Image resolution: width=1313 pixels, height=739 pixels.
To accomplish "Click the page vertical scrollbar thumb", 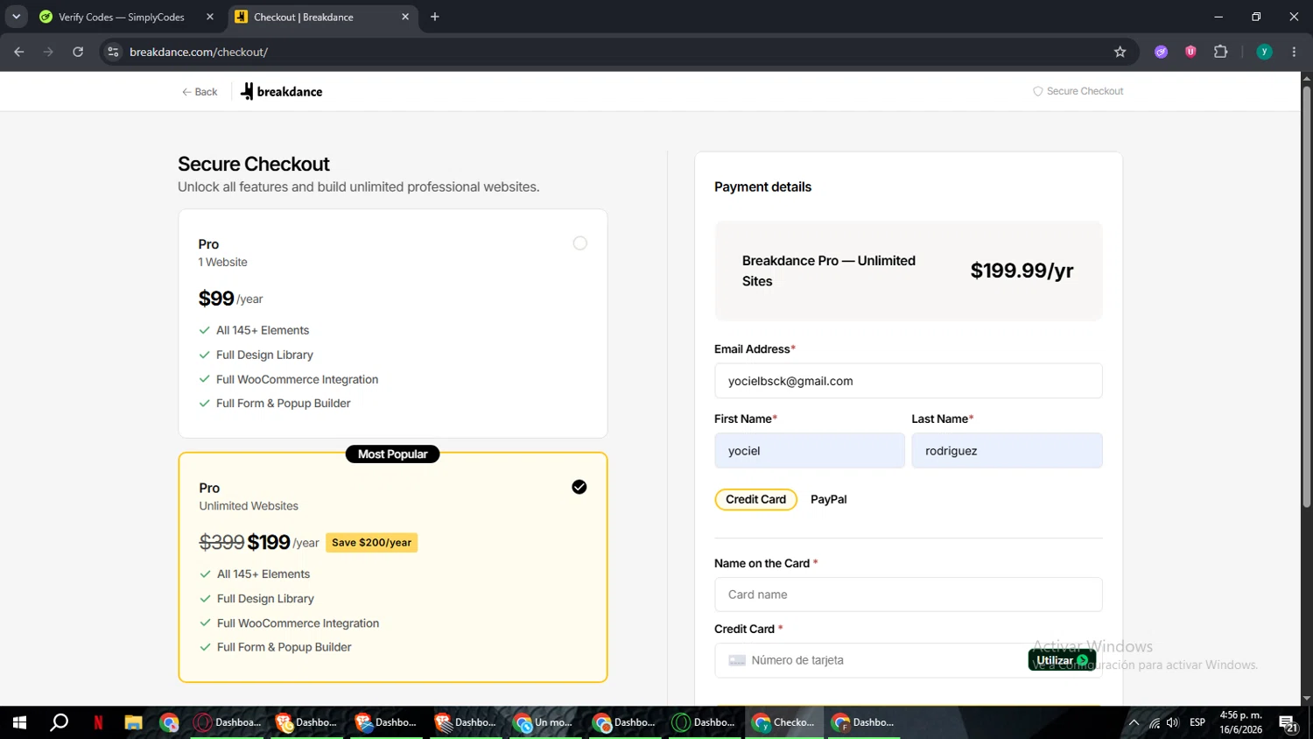I will coord(1306,296).
